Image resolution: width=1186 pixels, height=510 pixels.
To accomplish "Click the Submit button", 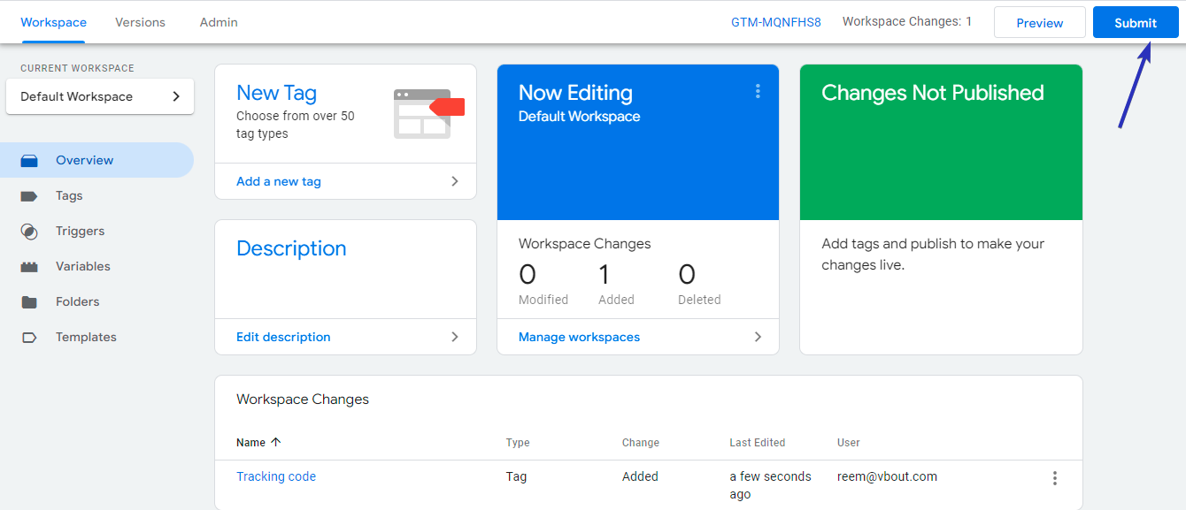I will pyautogui.click(x=1136, y=23).
